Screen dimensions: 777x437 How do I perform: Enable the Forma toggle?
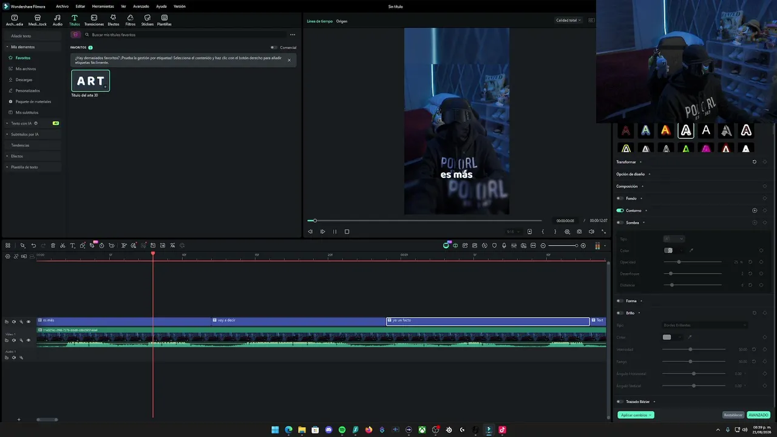(620, 301)
